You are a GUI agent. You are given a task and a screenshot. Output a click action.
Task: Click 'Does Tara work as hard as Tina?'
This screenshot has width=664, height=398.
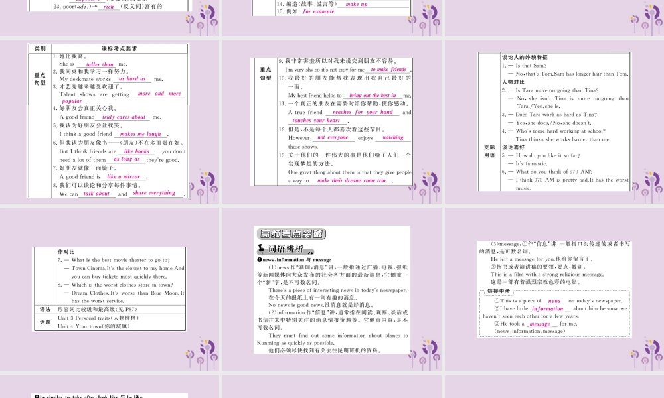click(556, 115)
